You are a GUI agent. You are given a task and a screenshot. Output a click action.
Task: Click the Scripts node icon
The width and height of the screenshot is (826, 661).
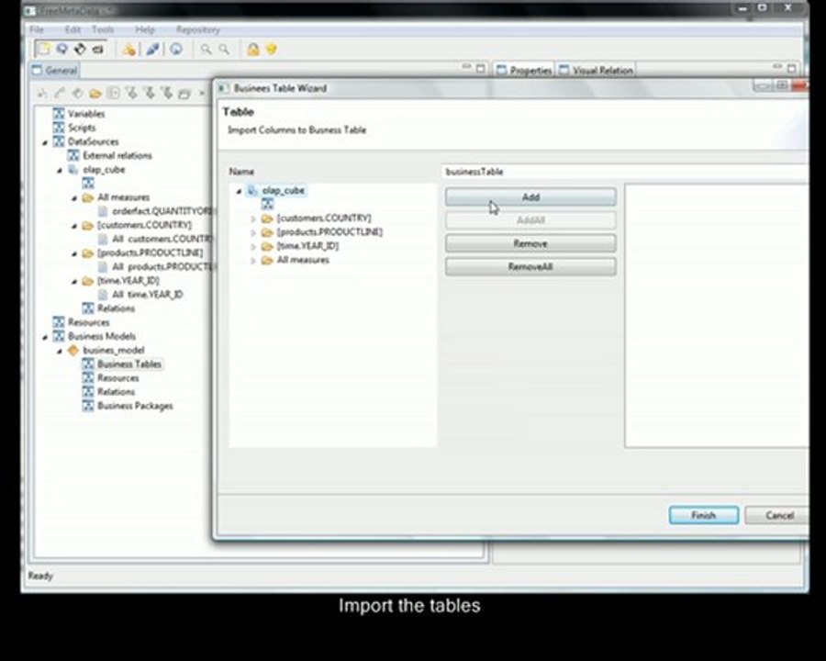click(59, 128)
